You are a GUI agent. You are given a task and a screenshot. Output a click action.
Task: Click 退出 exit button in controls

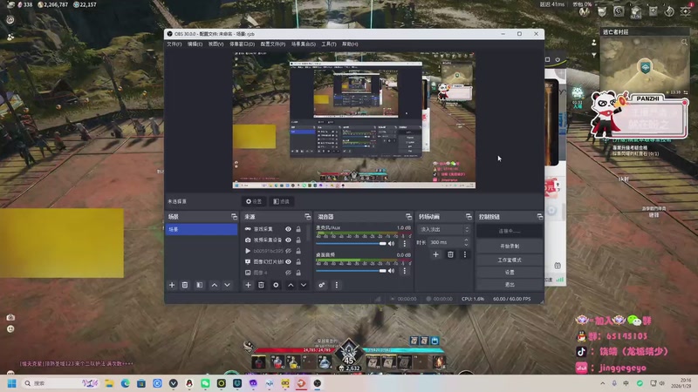(x=510, y=285)
